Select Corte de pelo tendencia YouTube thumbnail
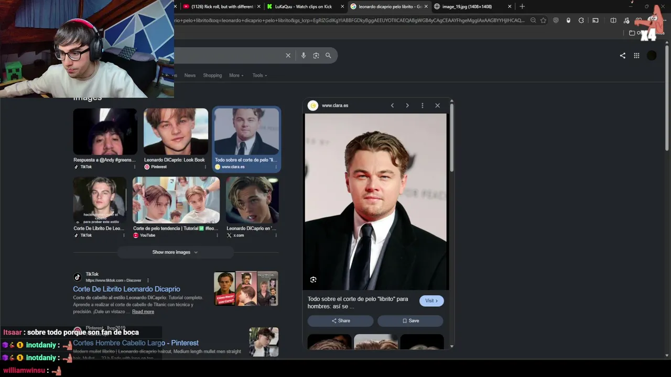The image size is (671, 377). (176, 201)
